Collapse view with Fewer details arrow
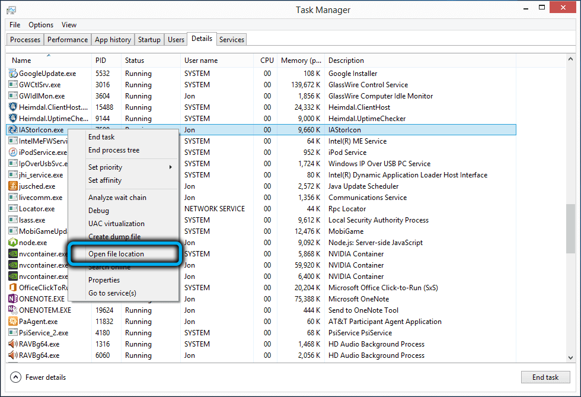 pyautogui.click(x=15, y=377)
